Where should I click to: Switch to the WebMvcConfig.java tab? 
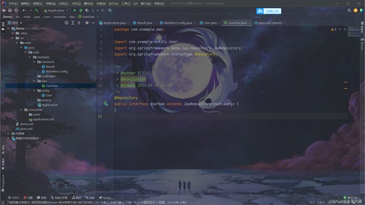coord(178,23)
